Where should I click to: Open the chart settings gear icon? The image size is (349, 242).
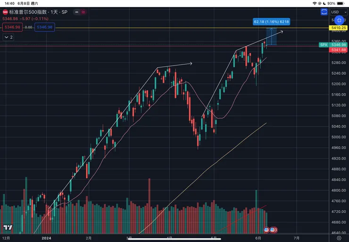339,238
